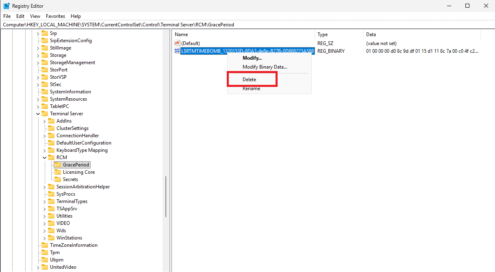Collapse the RCM key node
The height and width of the screenshot is (272, 495).
pos(45,158)
